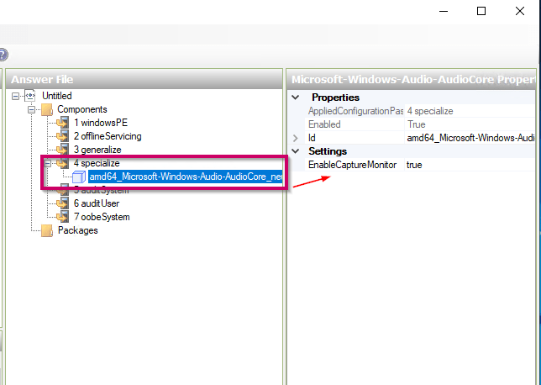Collapse the Components tree node
541x385 pixels.
tap(32, 109)
